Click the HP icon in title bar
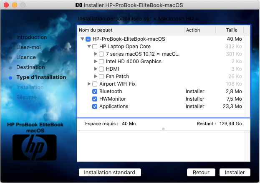 pos(78,5)
